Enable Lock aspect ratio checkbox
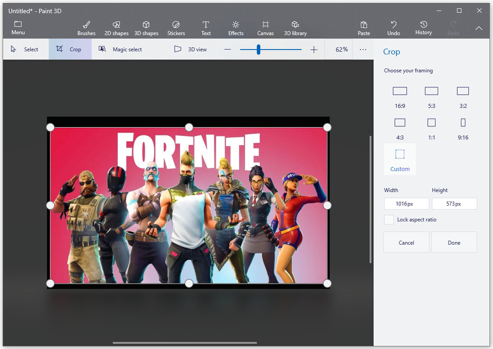This screenshot has height=349, width=493. click(389, 220)
